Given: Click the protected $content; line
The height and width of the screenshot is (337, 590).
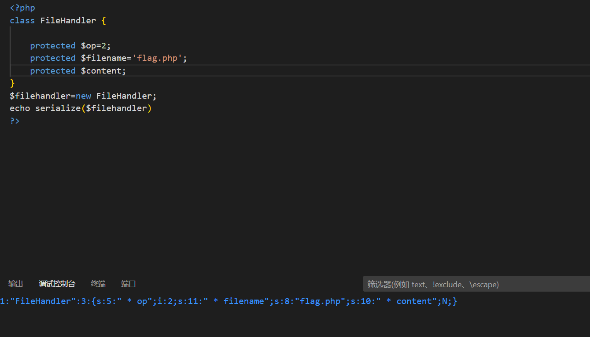Looking at the screenshot, I should (x=78, y=70).
